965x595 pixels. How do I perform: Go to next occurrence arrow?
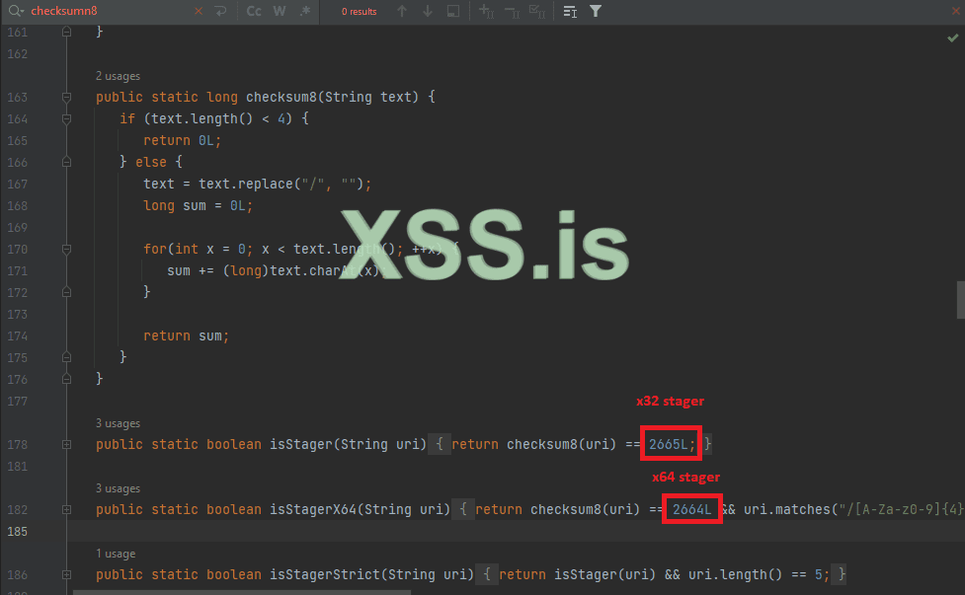(x=427, y=11)
